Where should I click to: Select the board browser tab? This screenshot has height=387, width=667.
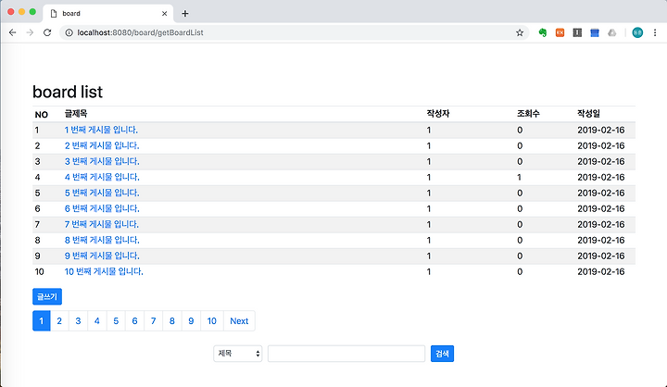(107, 14)
